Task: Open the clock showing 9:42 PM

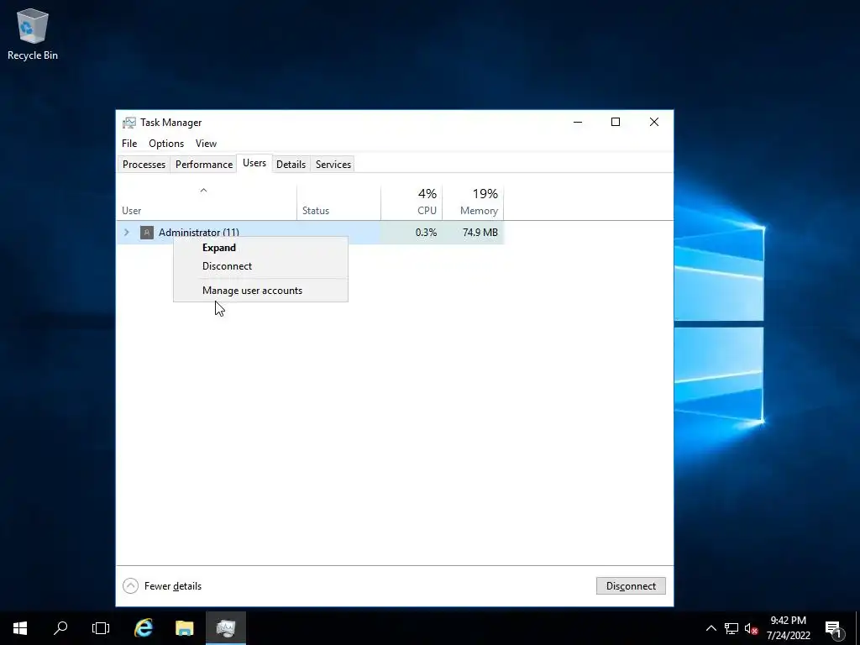Action: click(788, 628)
